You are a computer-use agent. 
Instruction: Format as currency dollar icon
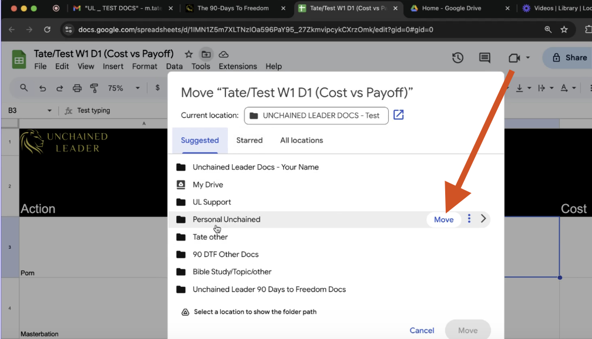point(157,88)
